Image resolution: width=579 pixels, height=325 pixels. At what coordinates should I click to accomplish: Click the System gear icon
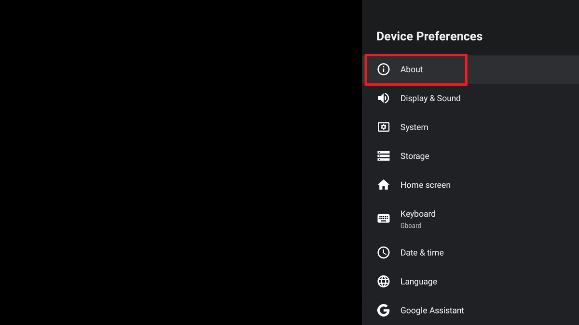[383, 127]
